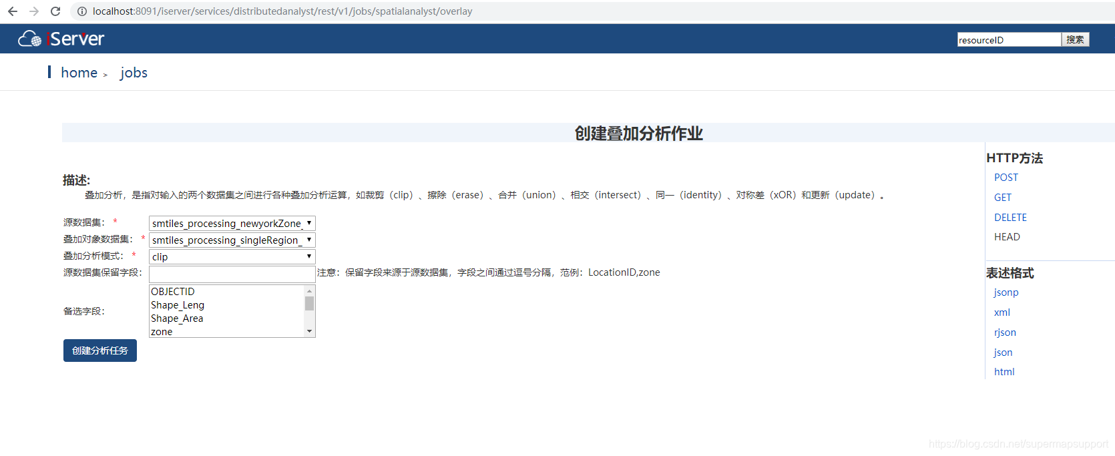
Task: Navigate to home breadcrumb
Action: point(79,73)
